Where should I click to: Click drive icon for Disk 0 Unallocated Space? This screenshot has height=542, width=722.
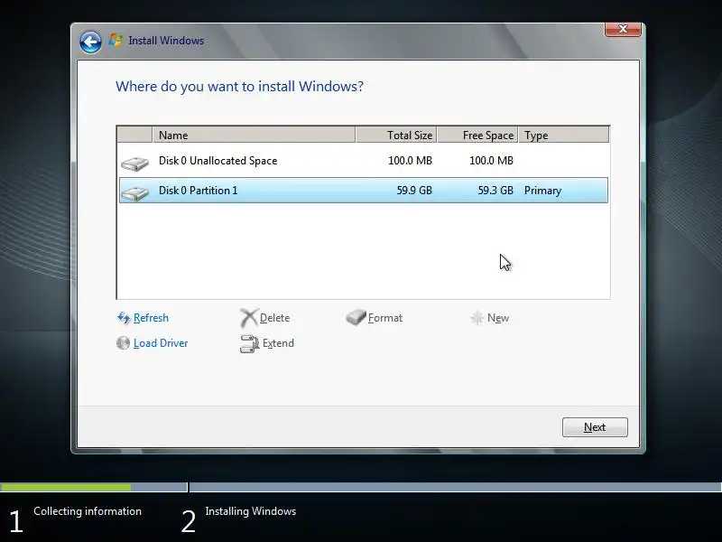(134, 164)
